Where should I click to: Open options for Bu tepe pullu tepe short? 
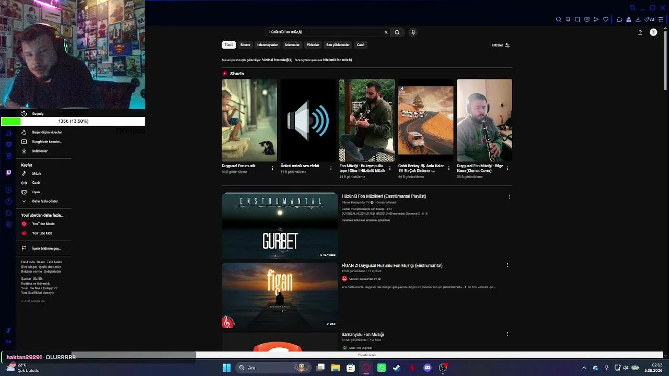pyautogui.click(x=390, y=168)
